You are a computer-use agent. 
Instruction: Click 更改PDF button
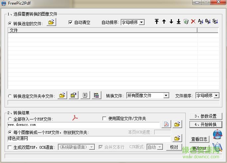(199, 148)
